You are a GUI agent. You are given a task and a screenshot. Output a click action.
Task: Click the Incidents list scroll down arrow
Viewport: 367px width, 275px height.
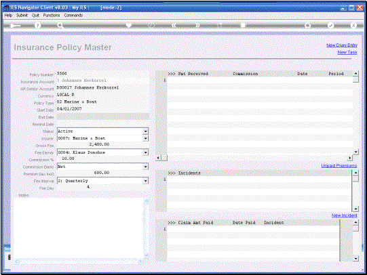355,209
